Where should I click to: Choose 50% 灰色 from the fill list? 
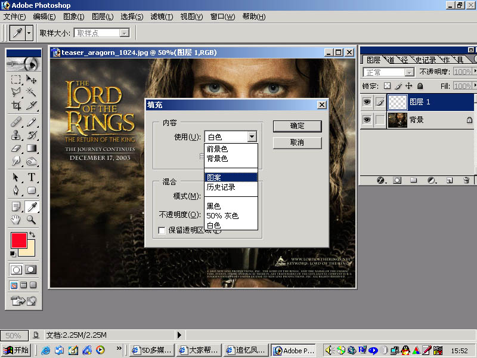point(231,215)
